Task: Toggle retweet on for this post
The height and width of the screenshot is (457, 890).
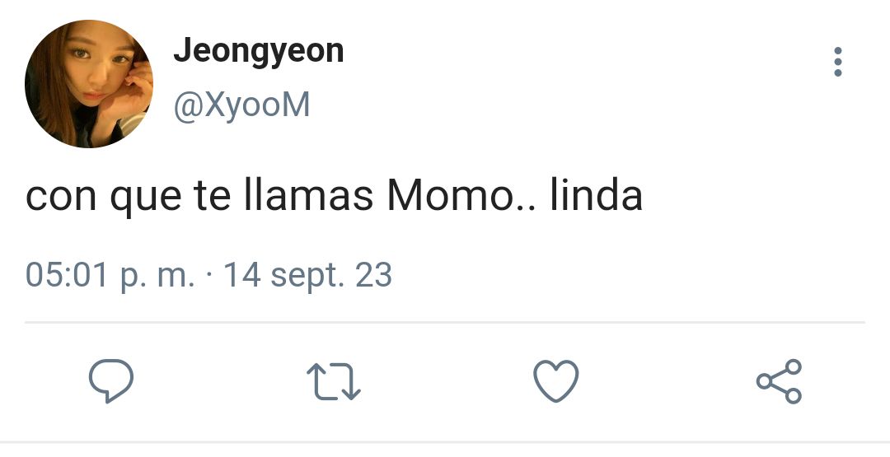Action: (x=334, y=381)
